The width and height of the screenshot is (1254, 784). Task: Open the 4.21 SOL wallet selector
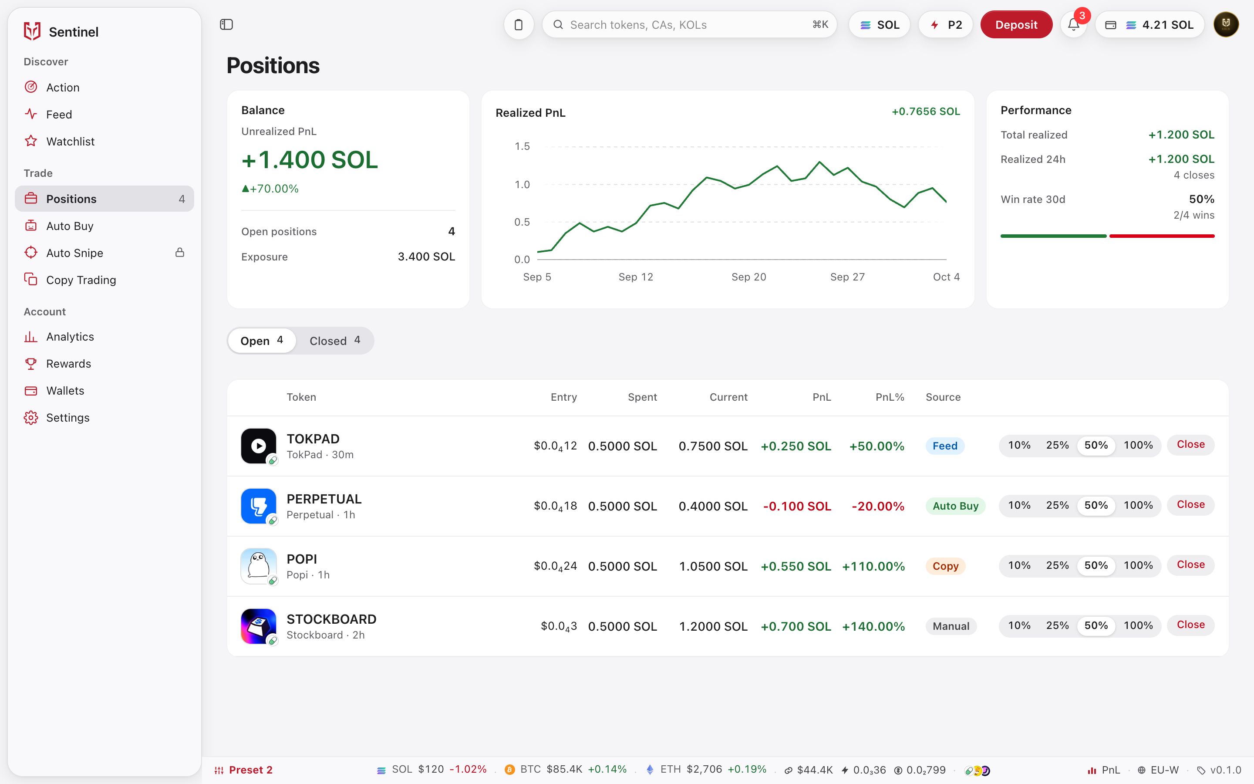tap(1149, 24)
